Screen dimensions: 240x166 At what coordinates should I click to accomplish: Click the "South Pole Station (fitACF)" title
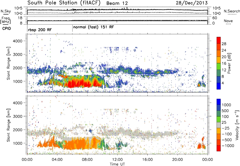click(64, 3)
